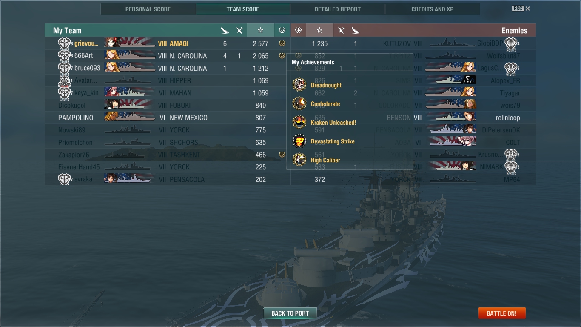This screenshot has width=581, height=327.
Task: Click the Kraken Unleashed achievement icon
Action: [x=299, y=122]
